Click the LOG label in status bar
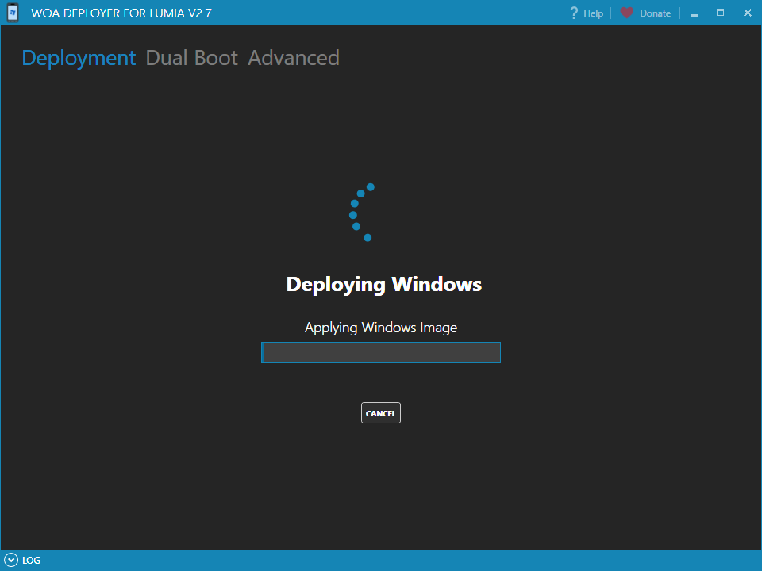The width and height of the screenshot is (762, 571). 31,561
